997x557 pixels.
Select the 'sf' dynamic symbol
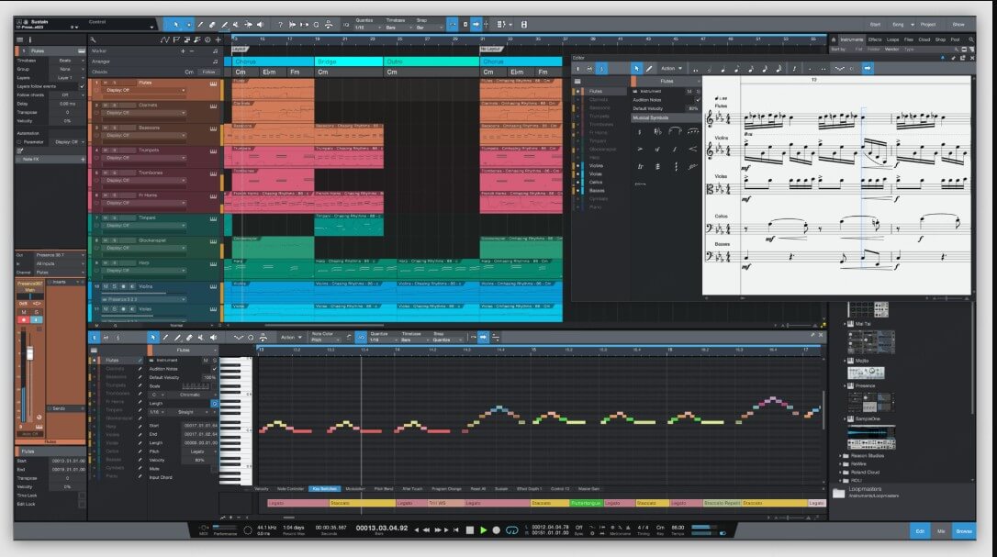click(x=657, y=150)
